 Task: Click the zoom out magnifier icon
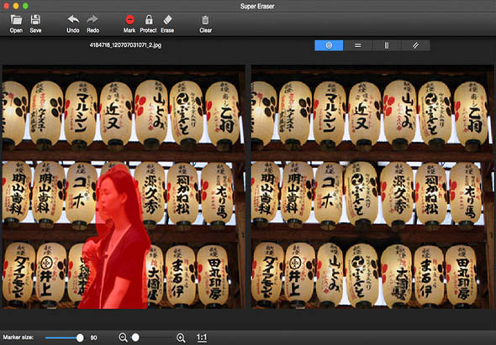click(123, 337)
